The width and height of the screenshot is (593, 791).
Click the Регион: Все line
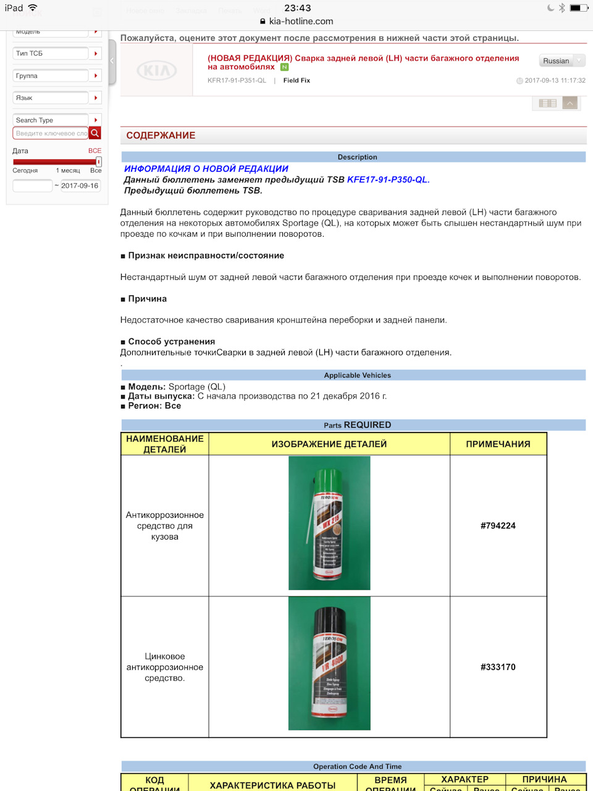[151, 406]
